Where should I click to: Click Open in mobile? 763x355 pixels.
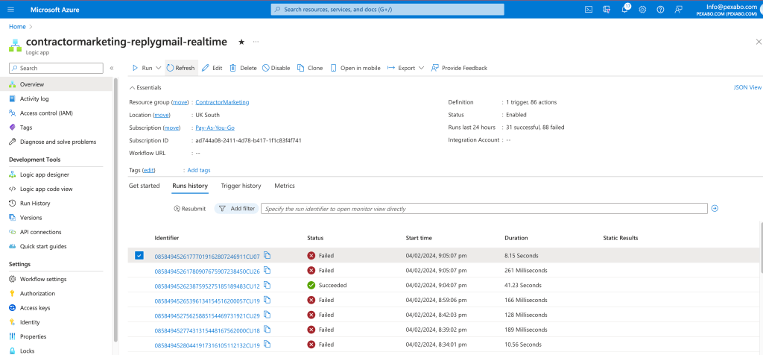[355, 68]
